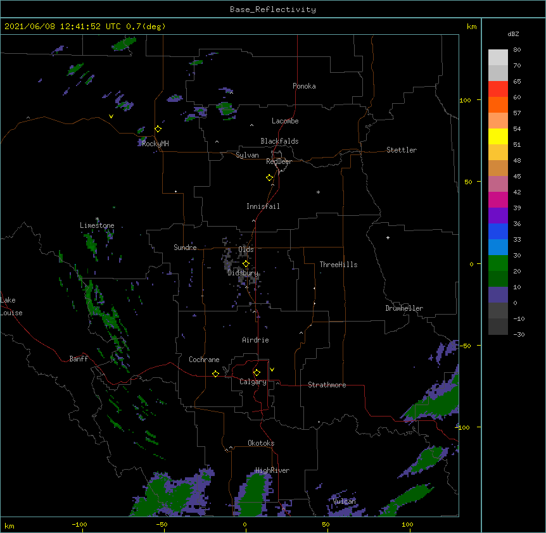This screenshot has height=533, width=546.
Task: Click the HighRiver label
Action: coord(272,470)
